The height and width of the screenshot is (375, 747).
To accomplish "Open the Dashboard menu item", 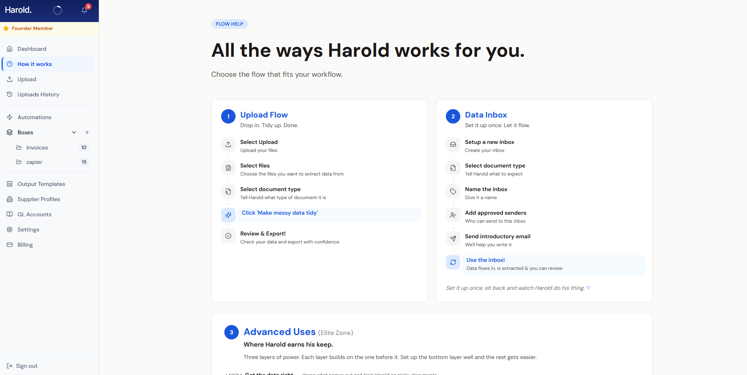I will pyautogui.click(x=48, y=49).
